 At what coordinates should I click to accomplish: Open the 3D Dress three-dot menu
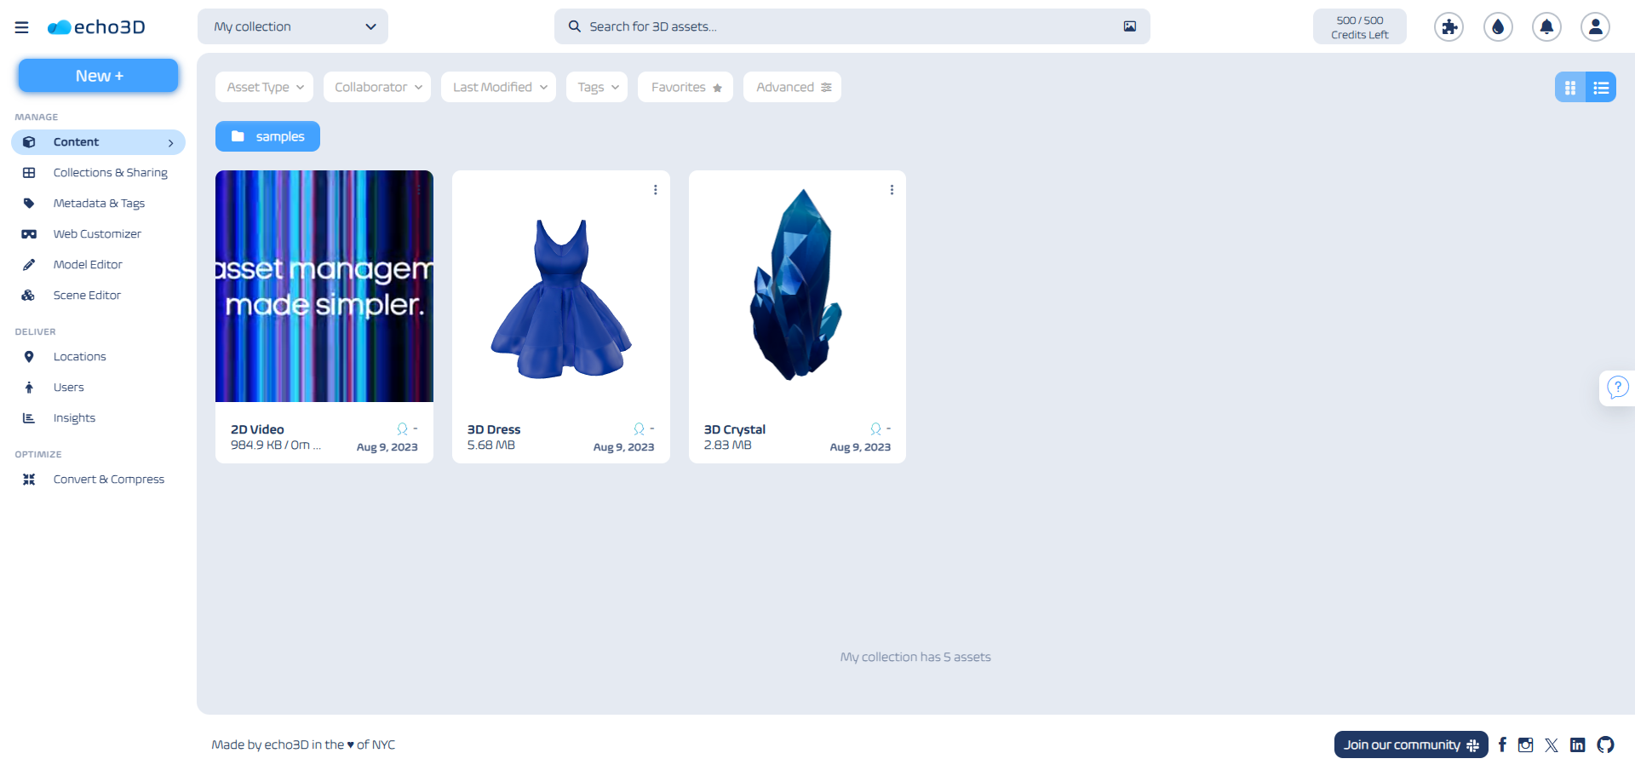(x=655, y=190)
